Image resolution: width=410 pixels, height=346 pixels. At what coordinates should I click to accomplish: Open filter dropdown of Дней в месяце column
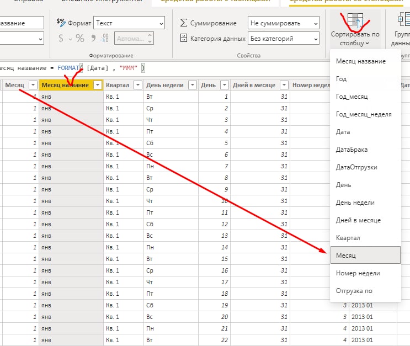pyautogui.click(x=284, y=85)
